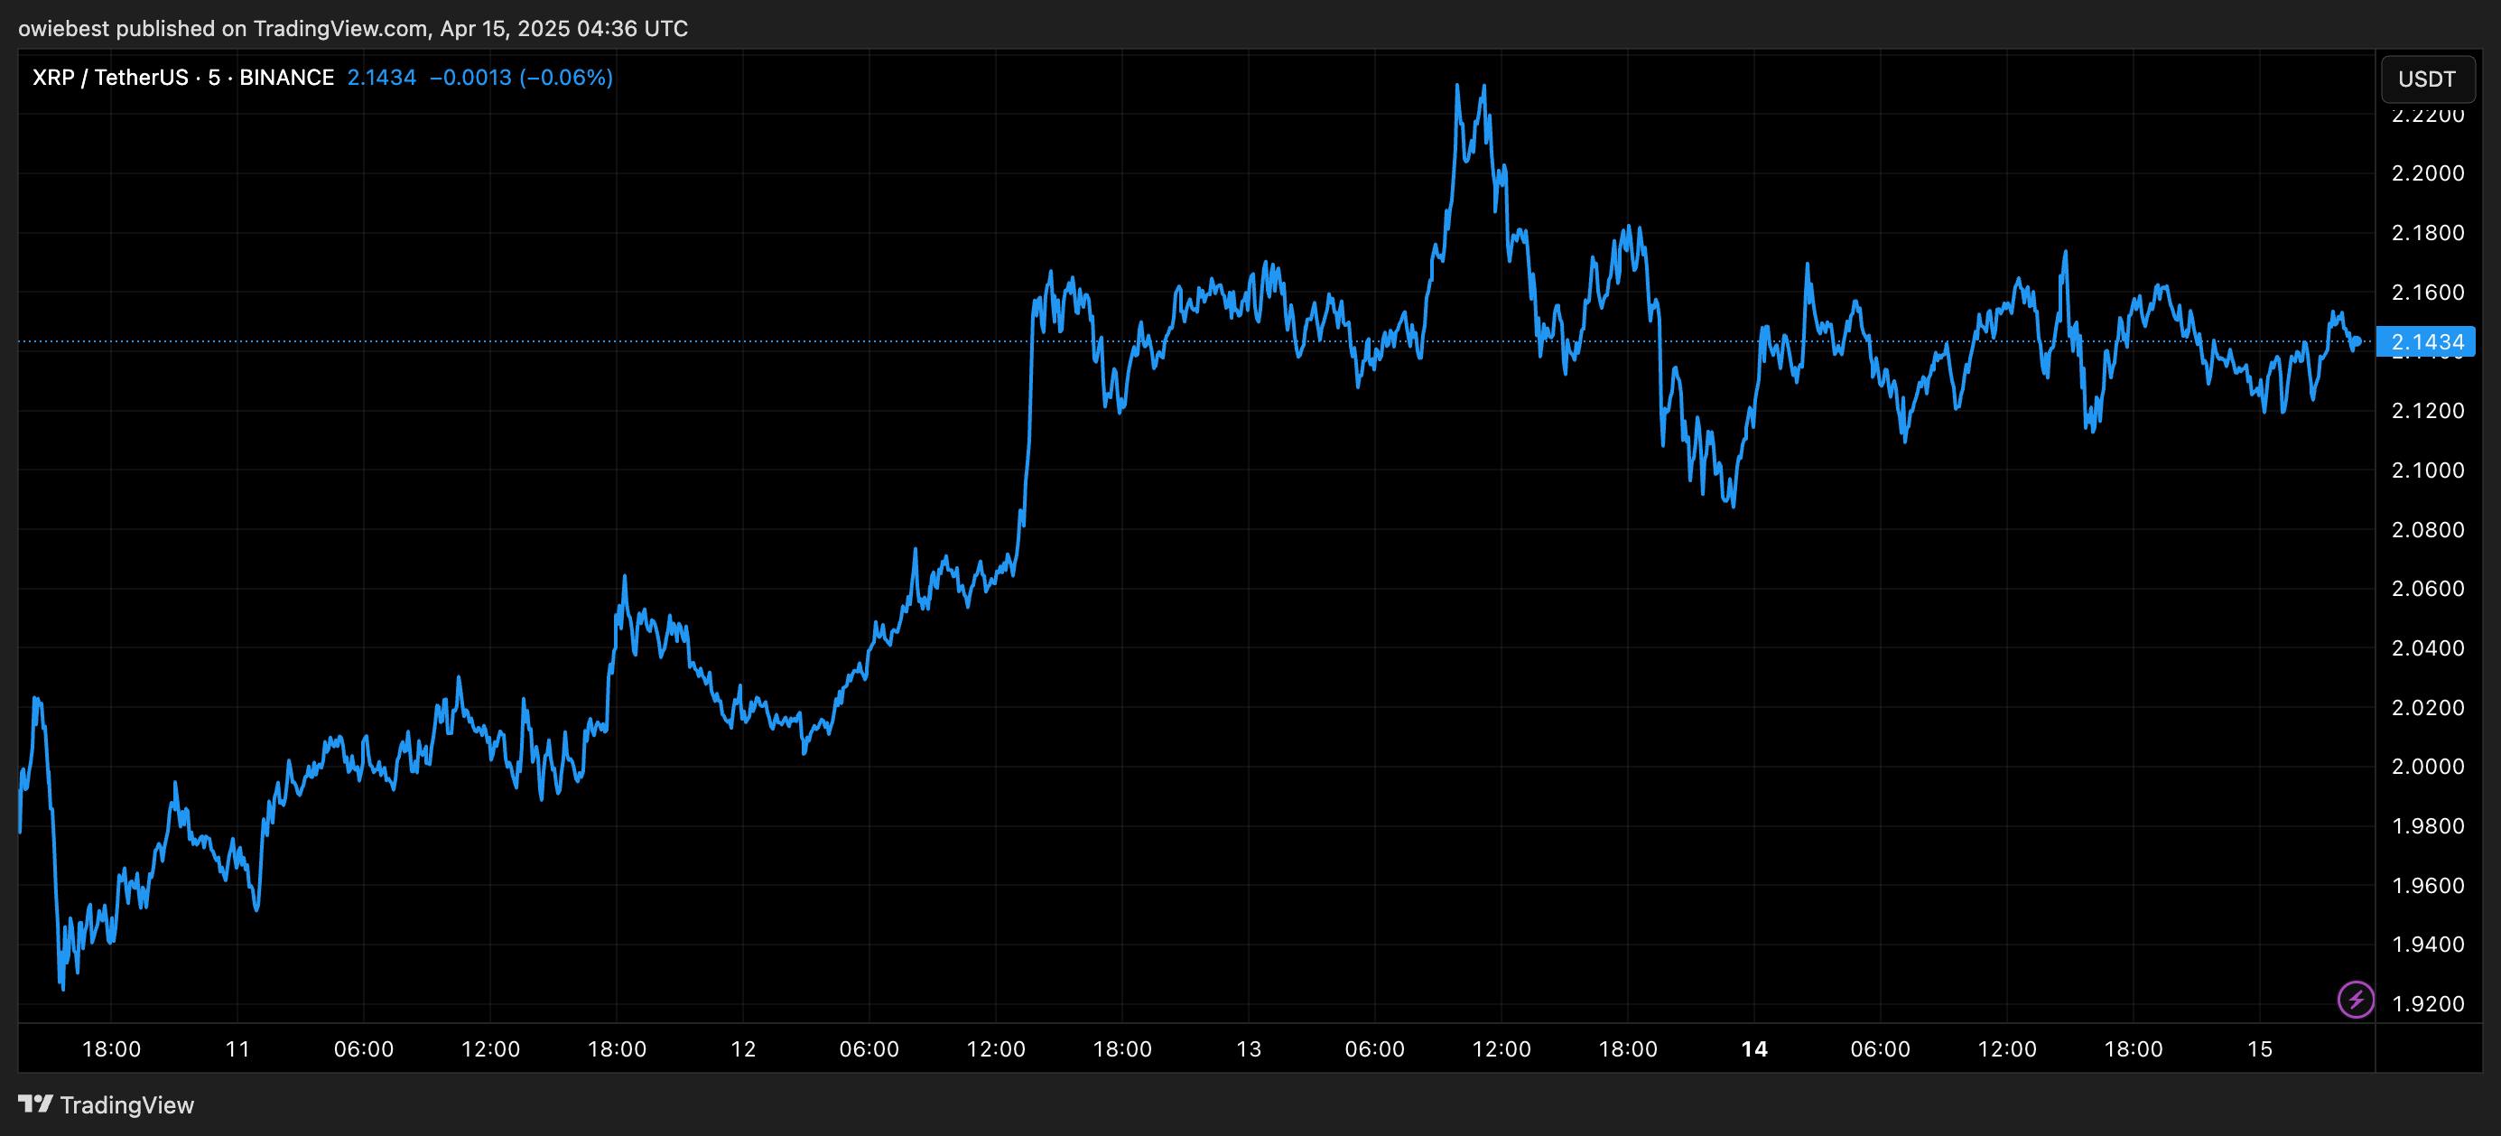Click the date label 15 on time axis
The image size is (2501, 1136).
click(x=2260, y=1048)
